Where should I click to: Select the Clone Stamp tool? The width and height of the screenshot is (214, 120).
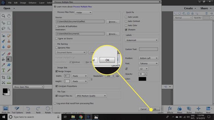click(9, 41)
